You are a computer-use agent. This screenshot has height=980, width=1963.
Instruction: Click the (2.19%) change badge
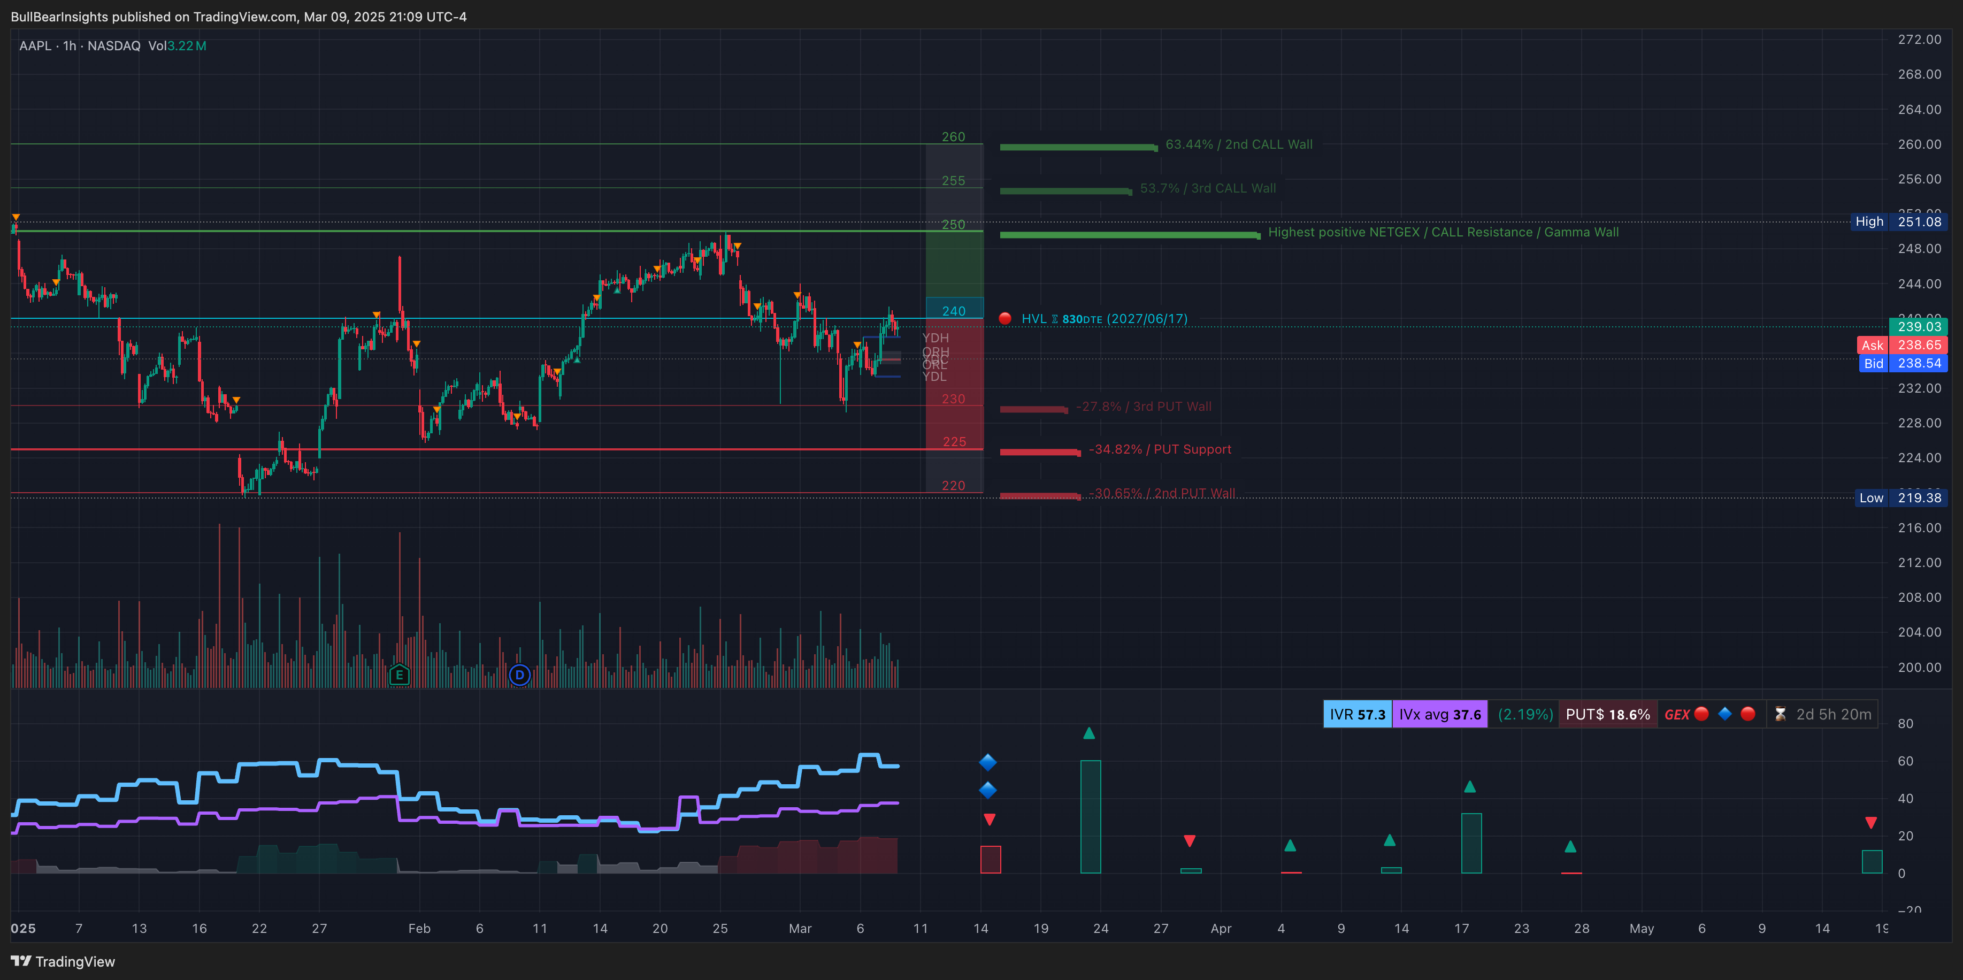click(1525, 714)
